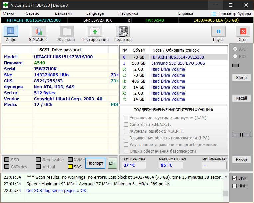Toggle the Звук sound checkbox
The image size is (254, 203).
(x=234, y=178)
